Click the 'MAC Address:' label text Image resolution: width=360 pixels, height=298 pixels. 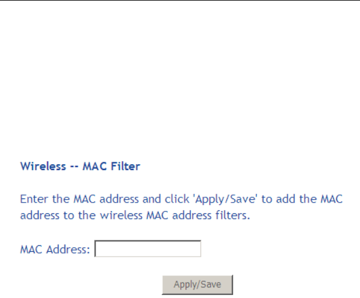(55, 249)
